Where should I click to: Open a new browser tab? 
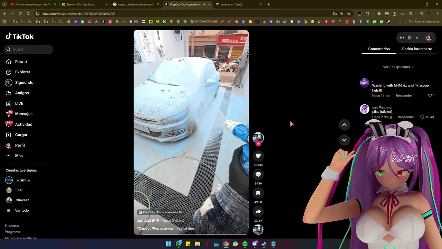click(x=269, y=4)
